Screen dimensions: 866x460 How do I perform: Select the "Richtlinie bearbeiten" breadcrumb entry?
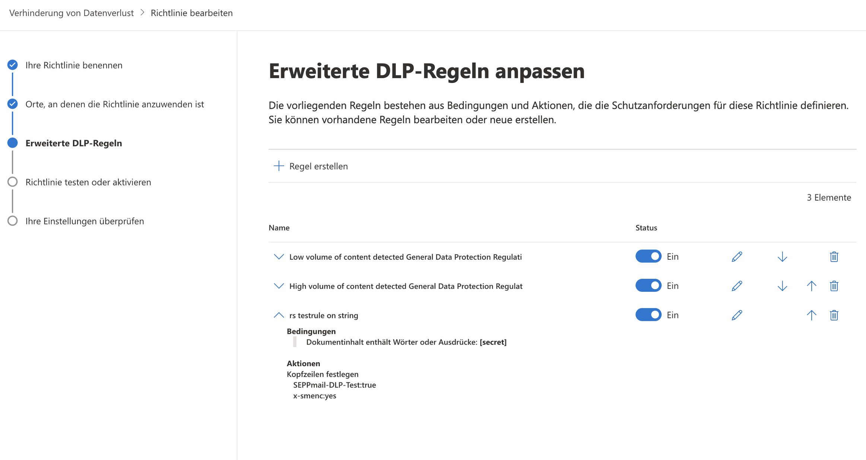click(x=191, y=13)
